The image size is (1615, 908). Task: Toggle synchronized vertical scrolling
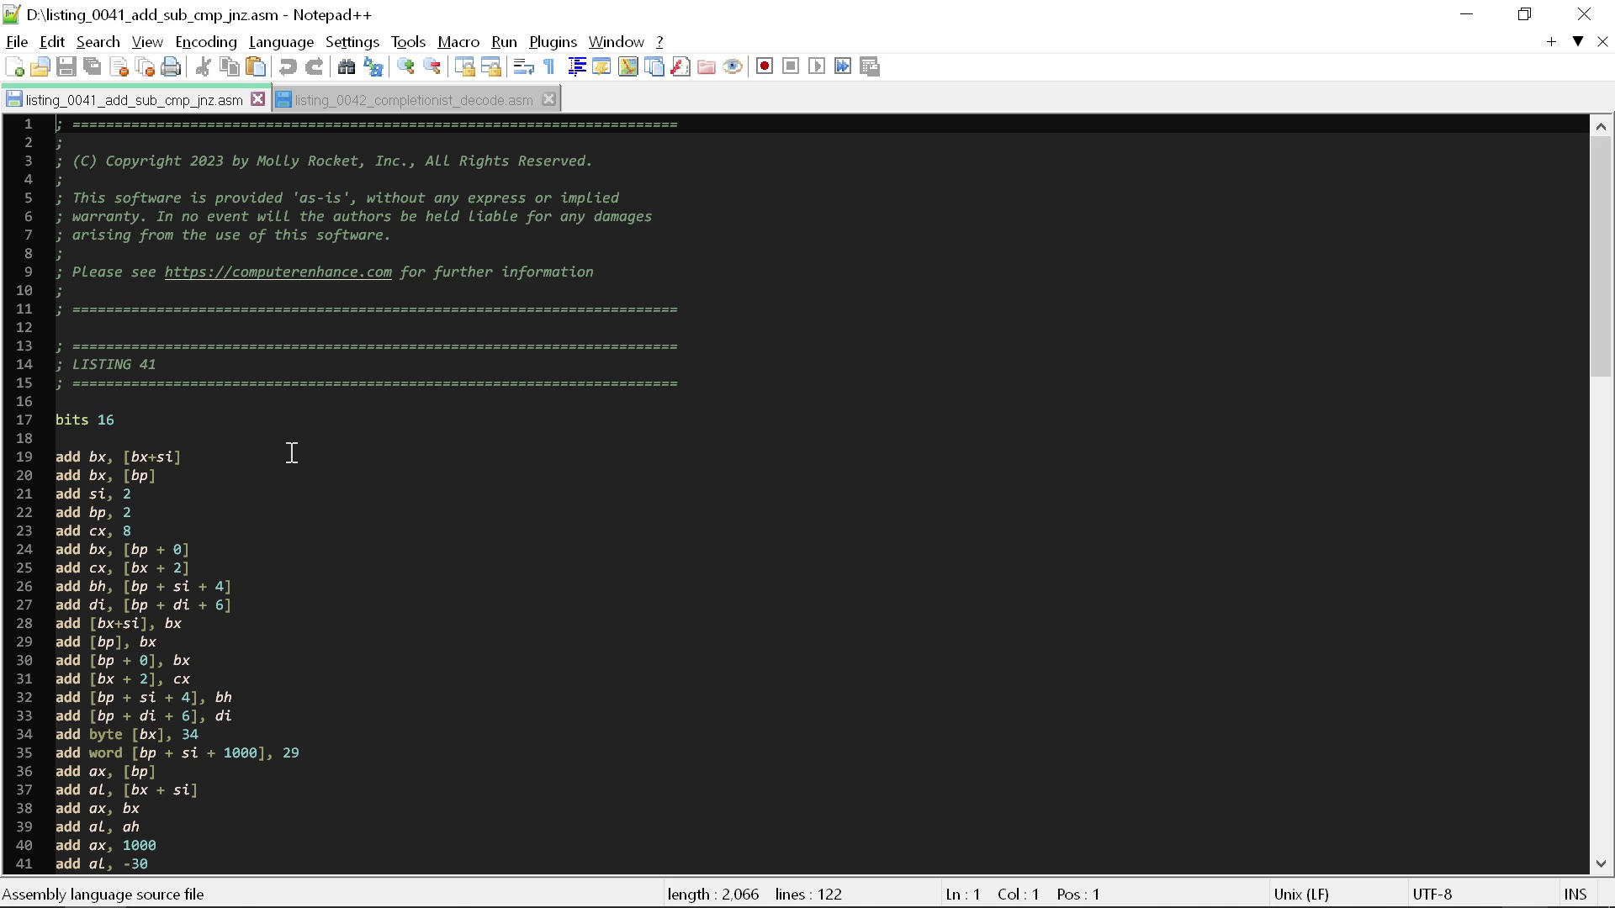click(x=465, y=66)
